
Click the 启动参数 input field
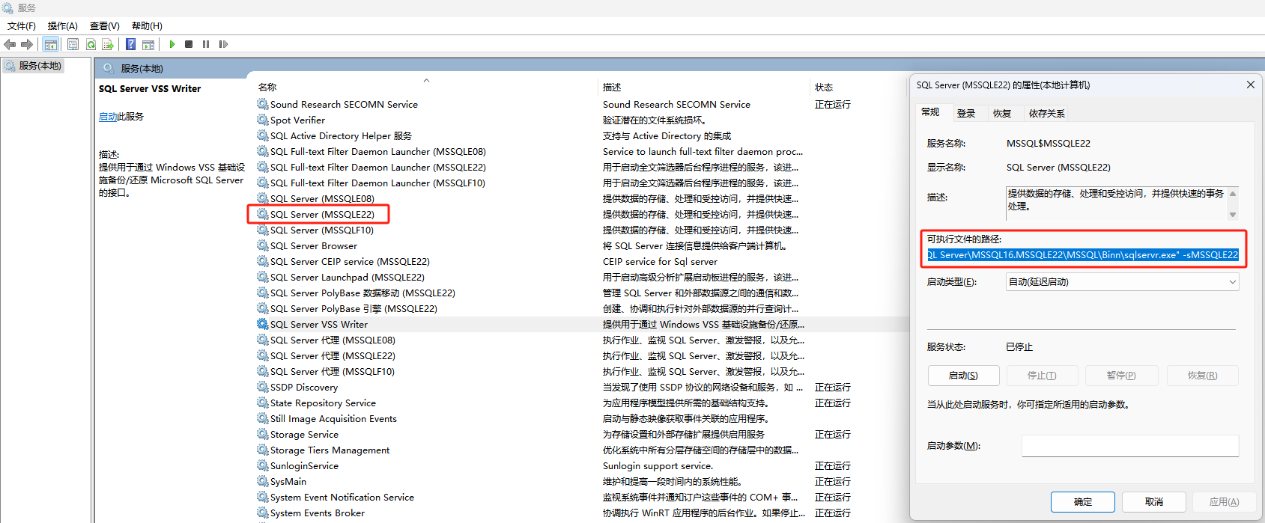point(1129,446)
